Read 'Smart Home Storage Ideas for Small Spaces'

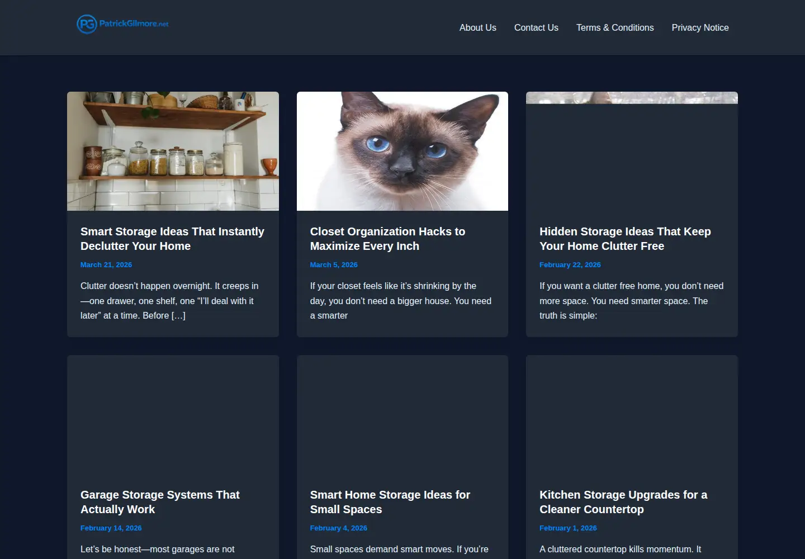click(x=390, y=502)
